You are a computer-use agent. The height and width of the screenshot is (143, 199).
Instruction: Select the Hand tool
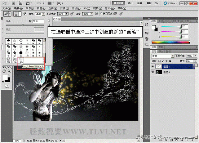pos(4,71)
